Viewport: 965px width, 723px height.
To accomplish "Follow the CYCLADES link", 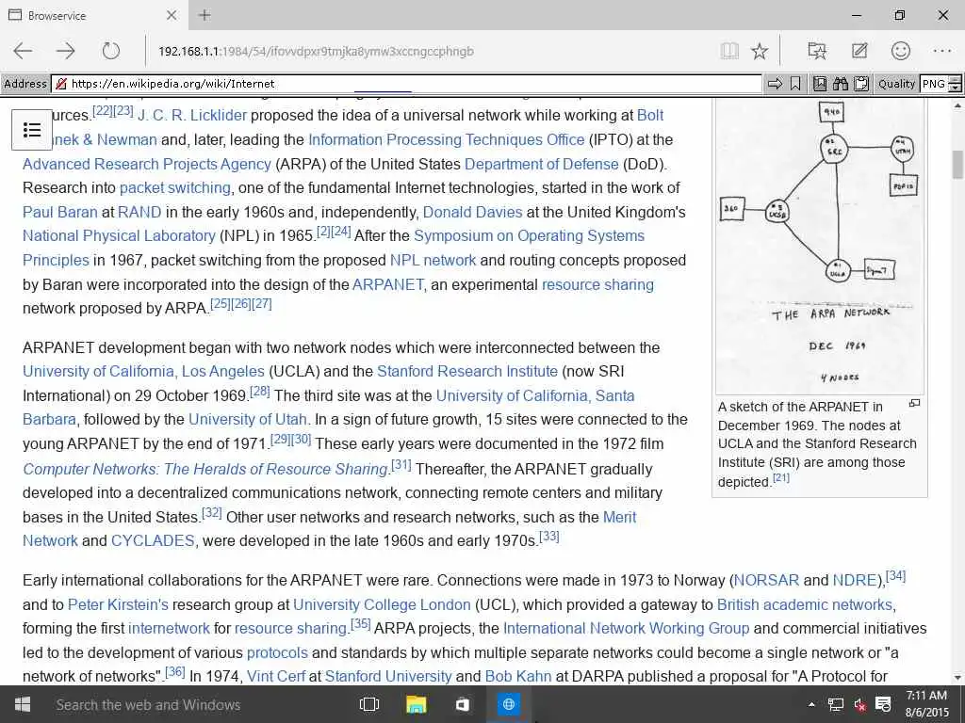I will (154, 541).
